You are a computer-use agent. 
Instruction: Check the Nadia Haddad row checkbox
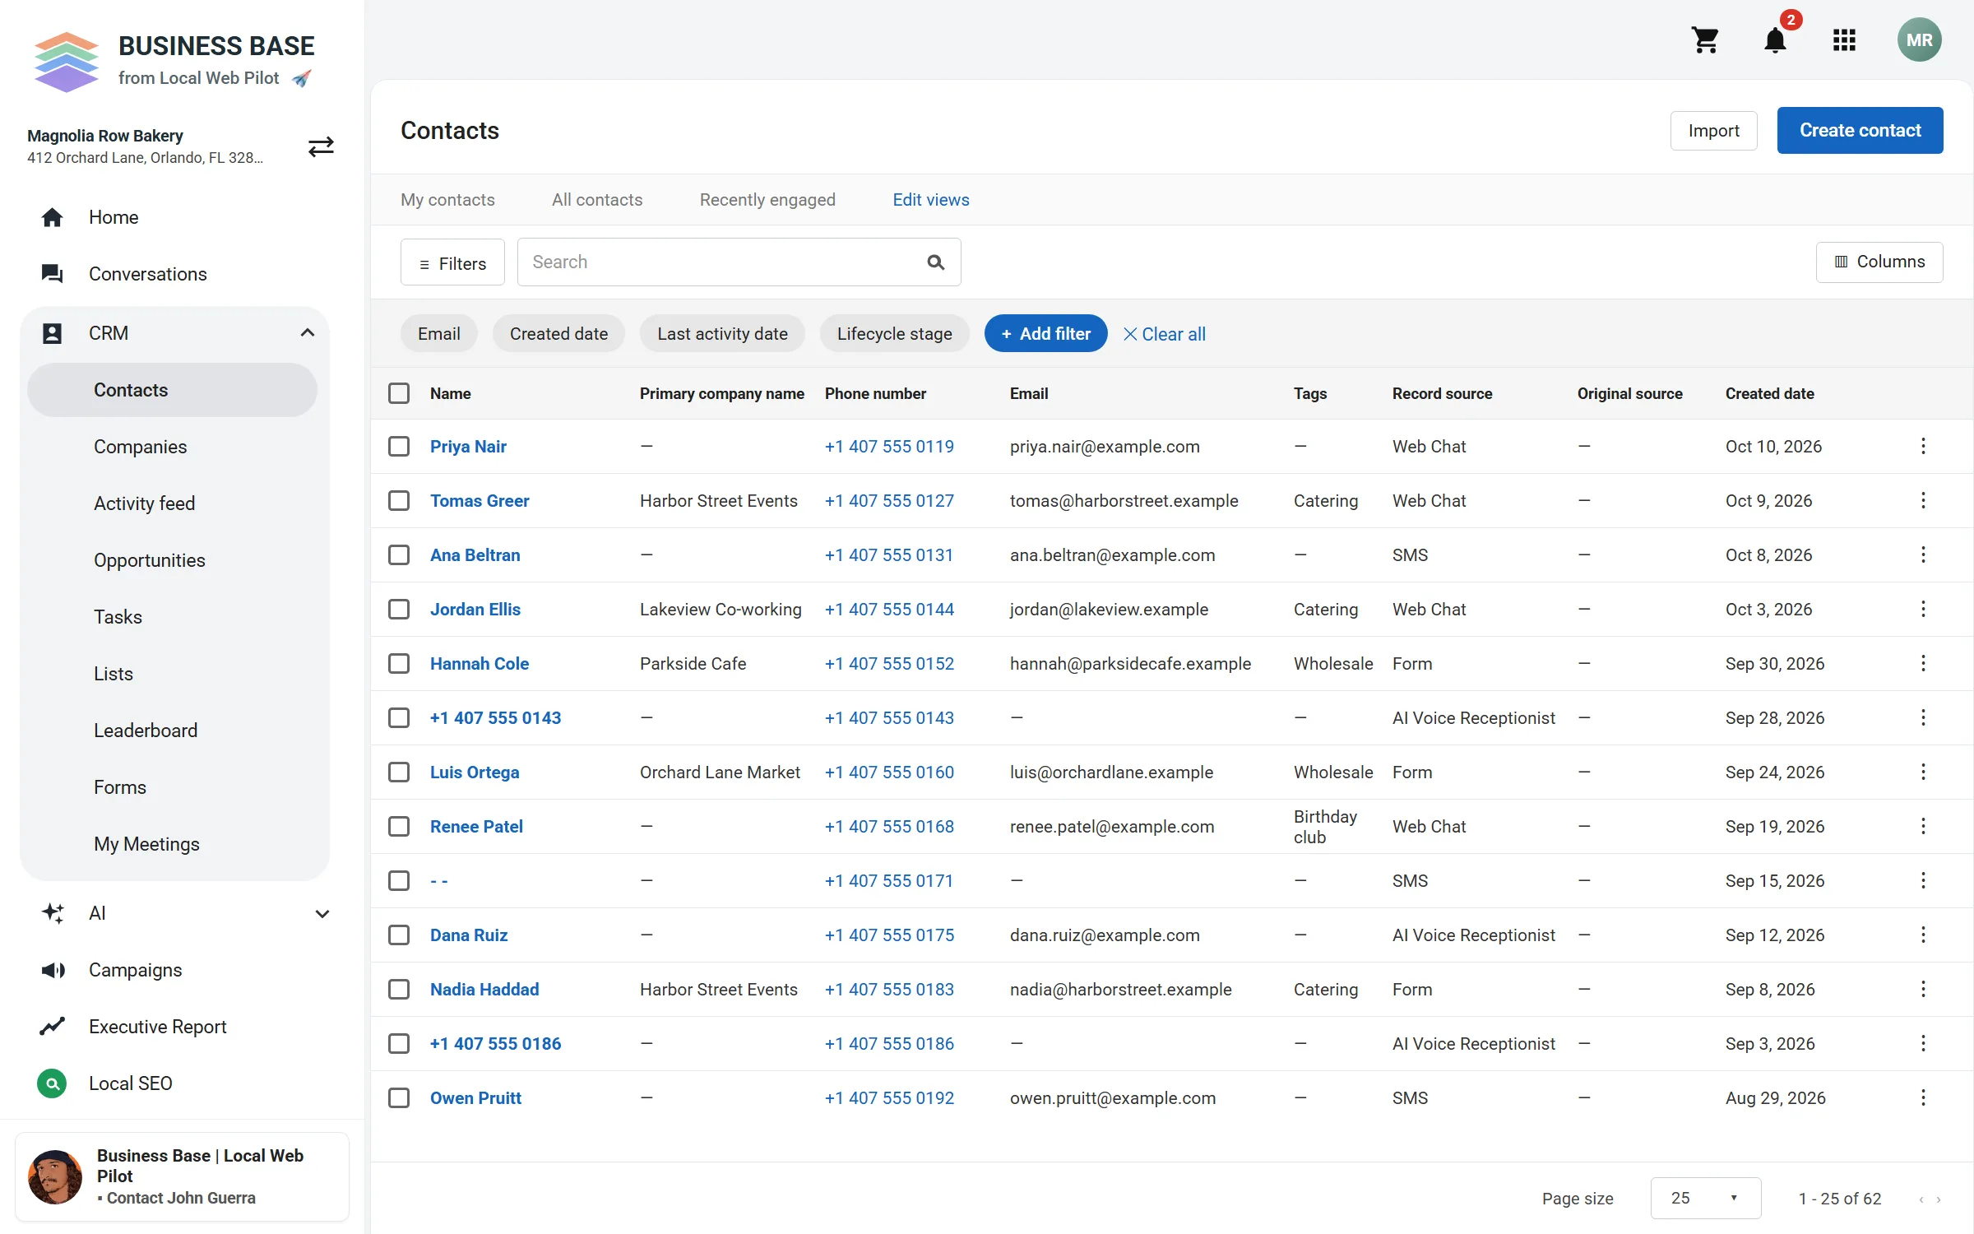click(399, 989)
